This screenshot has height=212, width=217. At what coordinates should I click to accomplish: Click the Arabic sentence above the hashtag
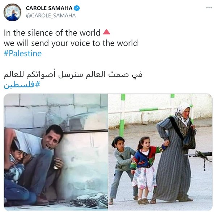pos(73,75)
